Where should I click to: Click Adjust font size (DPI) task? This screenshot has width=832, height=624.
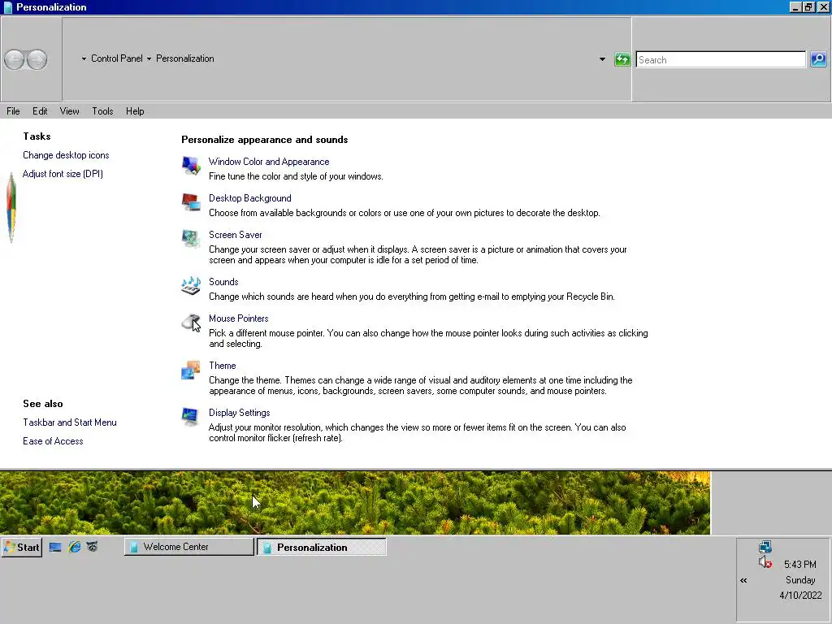pos(63,174)
